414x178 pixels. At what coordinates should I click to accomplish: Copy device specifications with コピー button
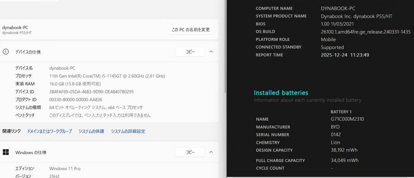(190, 52)
